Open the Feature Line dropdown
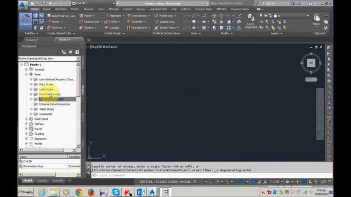The image size is (351, 197). pyautogui.click(x=90, y=22)
